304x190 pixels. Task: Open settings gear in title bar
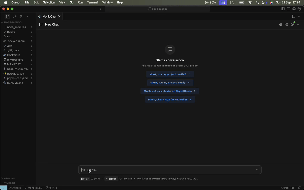(299, 9)
